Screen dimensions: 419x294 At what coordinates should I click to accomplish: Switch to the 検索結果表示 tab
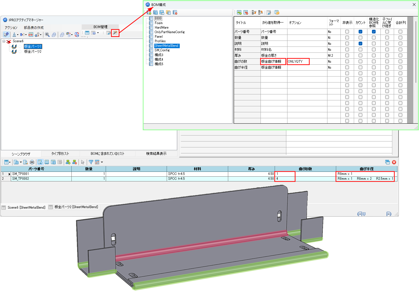156,154
